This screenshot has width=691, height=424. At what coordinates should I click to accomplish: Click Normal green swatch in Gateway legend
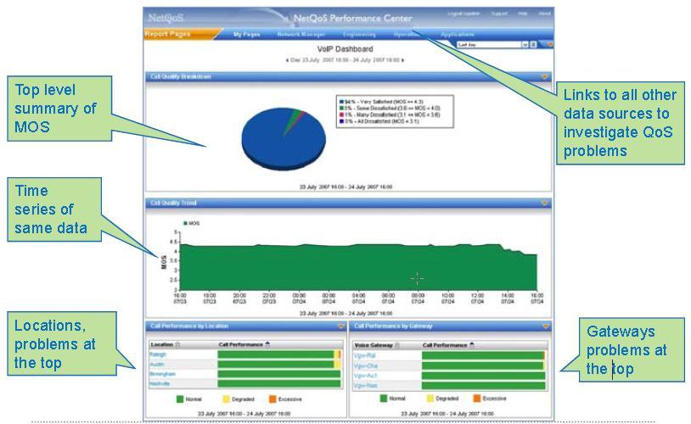coord(384,399)
